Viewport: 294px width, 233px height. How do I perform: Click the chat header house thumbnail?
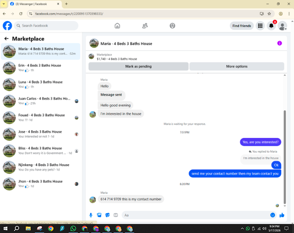pos(94,43)
